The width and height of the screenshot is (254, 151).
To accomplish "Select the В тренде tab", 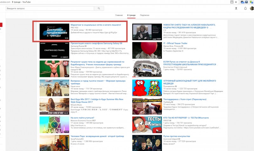I will [x=131, y=15].
